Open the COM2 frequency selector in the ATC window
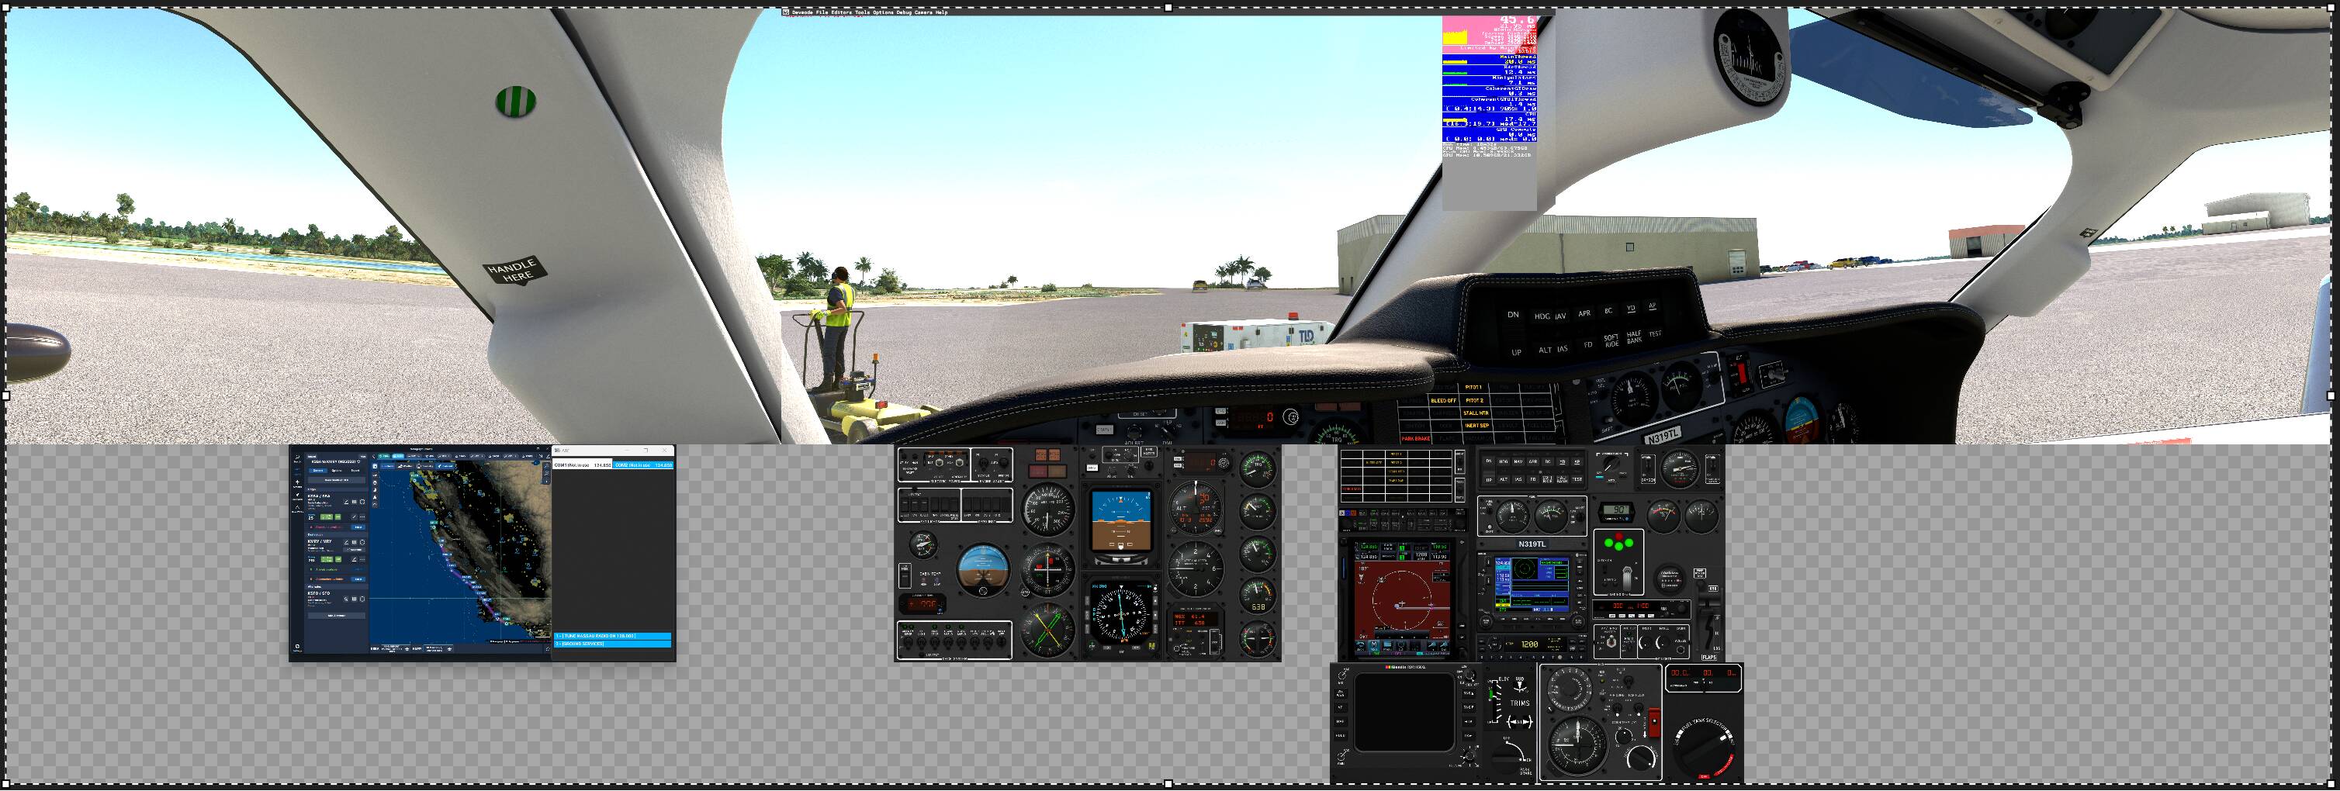The width and height of the screenshot is (2340, 791). (x=645, y=465)
